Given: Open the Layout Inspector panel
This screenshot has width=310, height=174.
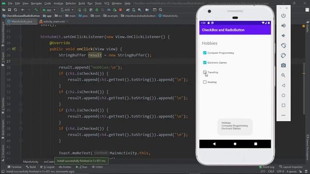Looking at the screenshot, I should click(x=291, y=167).
